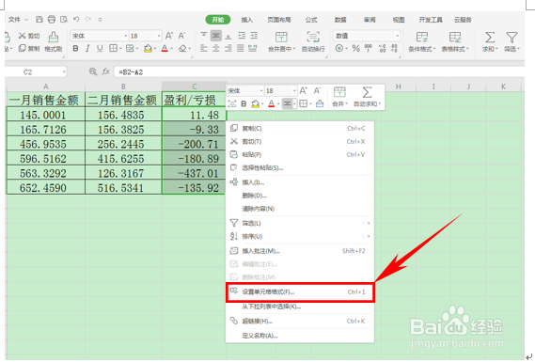Open mini toolbar font size dropdown
Screen dimensions: 535x362
pyautogui.click(x=294, y=91)
